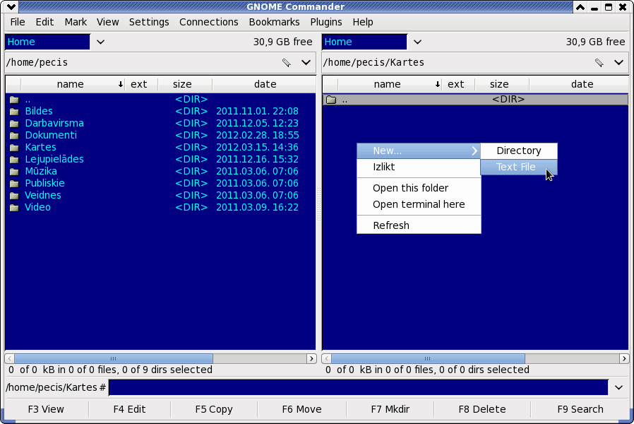
Task: Select Open this folder in context menu
Action: [x=419, y=188]
